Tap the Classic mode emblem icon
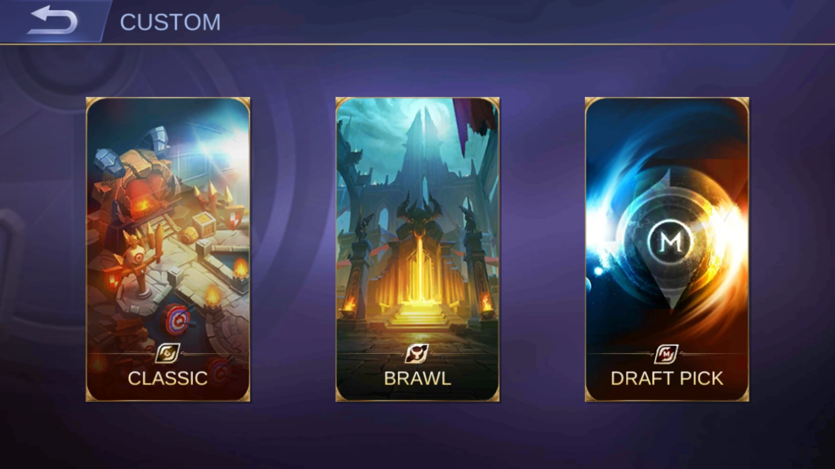This screenshot has width=835, height=469. pyautogui.click(x=168, y=353)
